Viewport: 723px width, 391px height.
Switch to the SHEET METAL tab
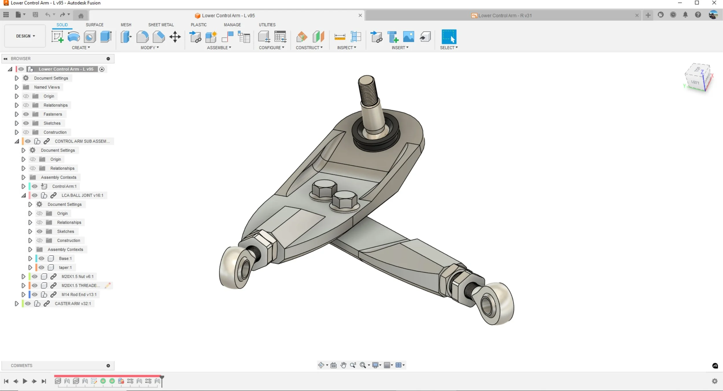(161, 25)
